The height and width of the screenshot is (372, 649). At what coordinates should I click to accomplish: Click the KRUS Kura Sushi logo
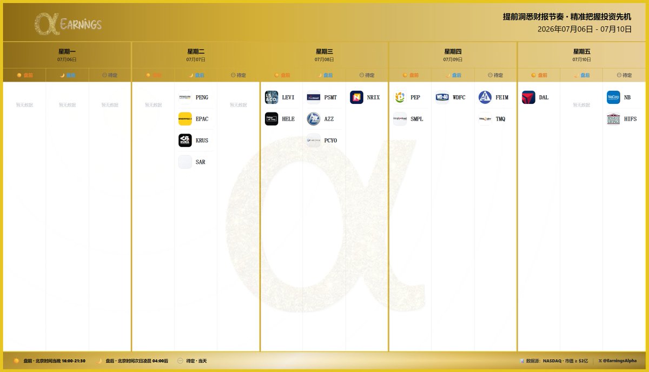click(185, 141)
